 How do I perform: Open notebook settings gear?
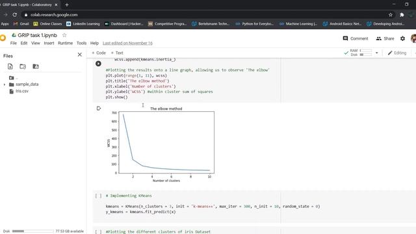click(402, 38)
